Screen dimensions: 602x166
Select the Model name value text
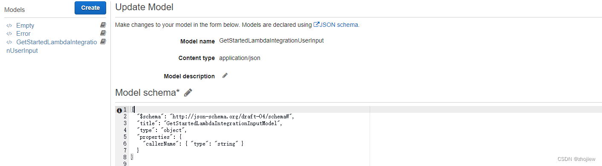(x=271, y=41)
